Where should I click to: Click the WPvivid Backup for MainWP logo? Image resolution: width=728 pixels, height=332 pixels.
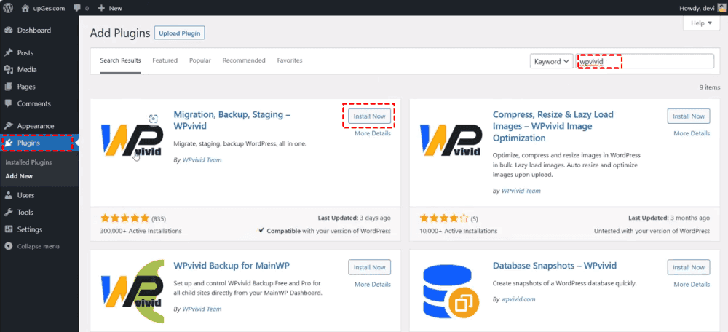point(131,292)
